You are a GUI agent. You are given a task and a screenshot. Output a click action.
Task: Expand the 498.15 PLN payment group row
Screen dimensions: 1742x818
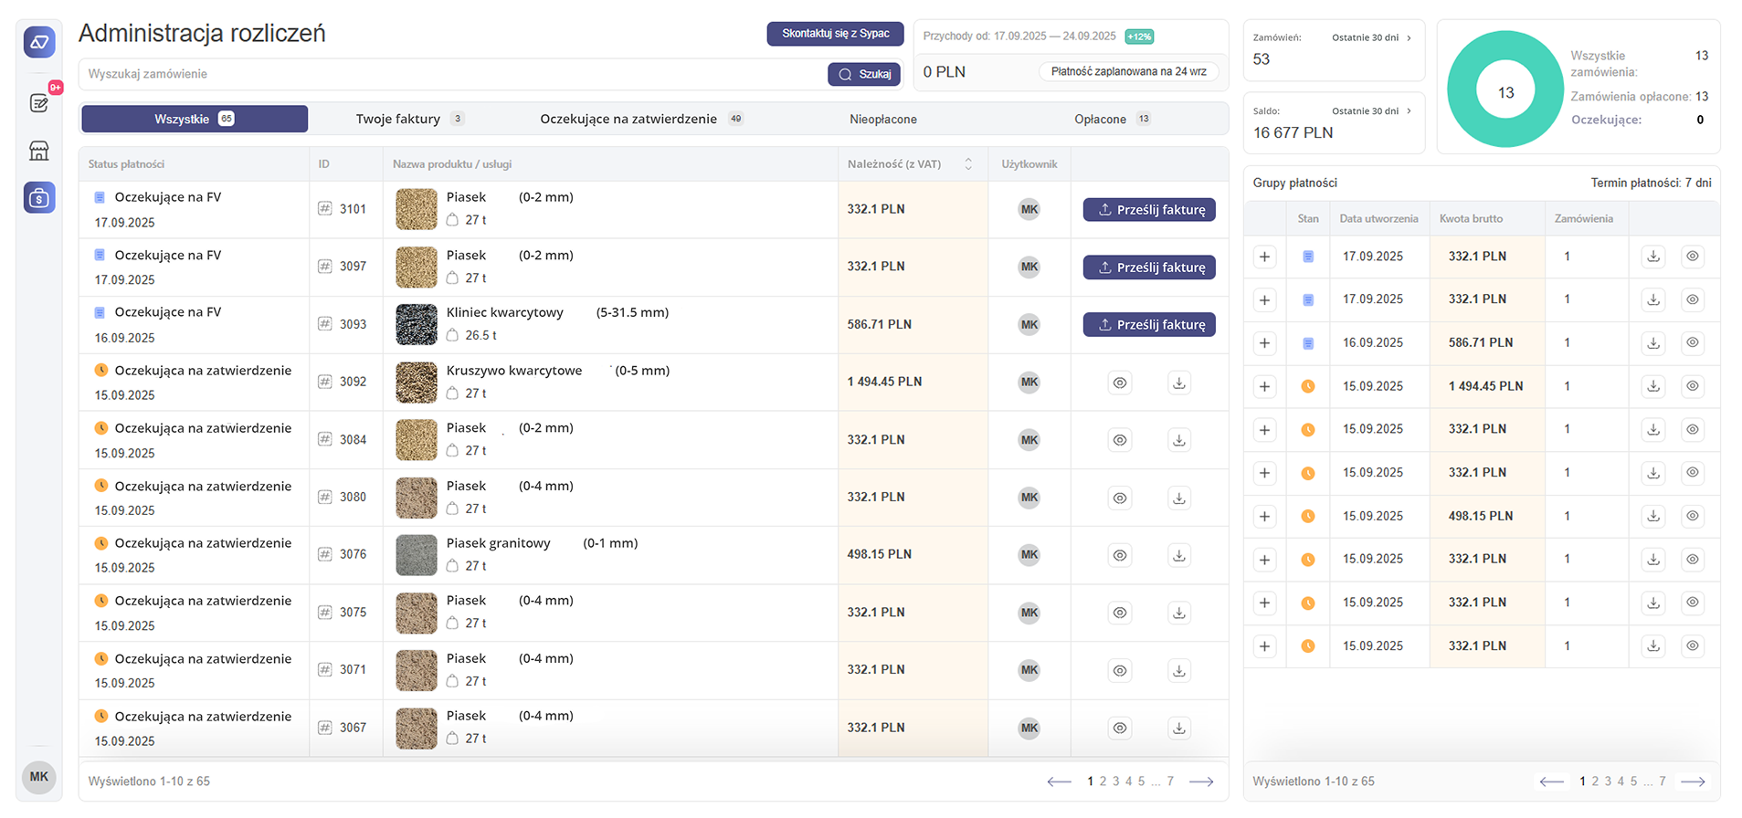click(x=1264, y=517)
